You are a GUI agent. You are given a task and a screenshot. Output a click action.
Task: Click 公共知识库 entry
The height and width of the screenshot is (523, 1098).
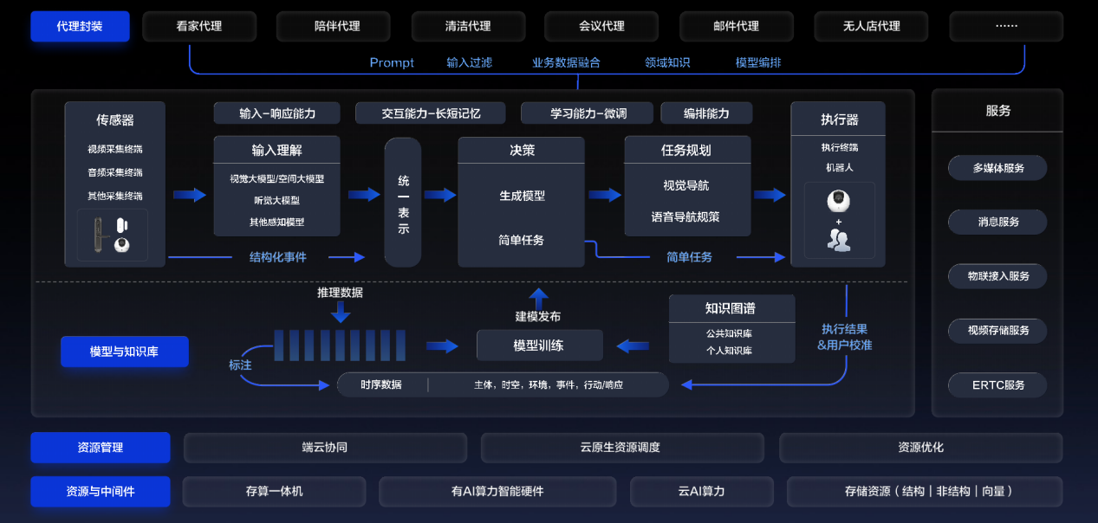(729, 333)
